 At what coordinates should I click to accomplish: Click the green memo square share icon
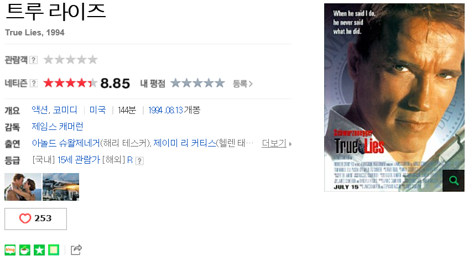point(54,250)
